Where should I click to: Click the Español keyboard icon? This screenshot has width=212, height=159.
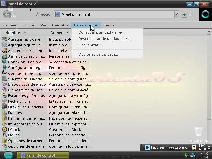tap(171, 148)
